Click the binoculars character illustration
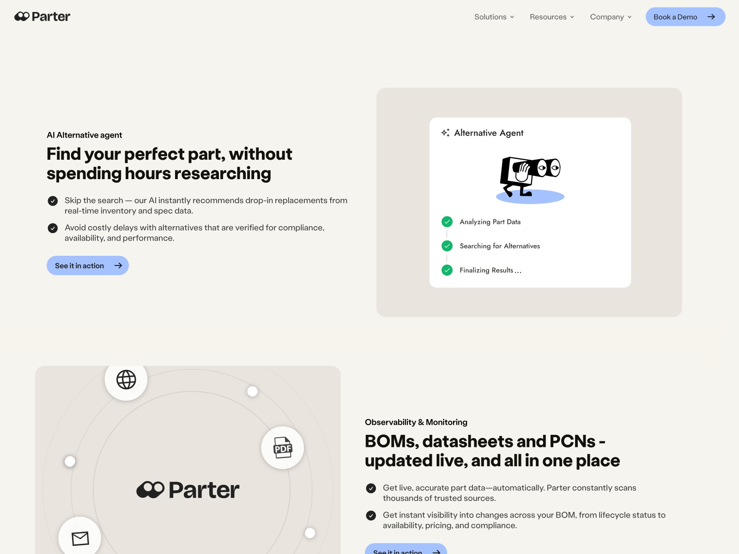Screen dimensions: 739x554 pos(530,180)
